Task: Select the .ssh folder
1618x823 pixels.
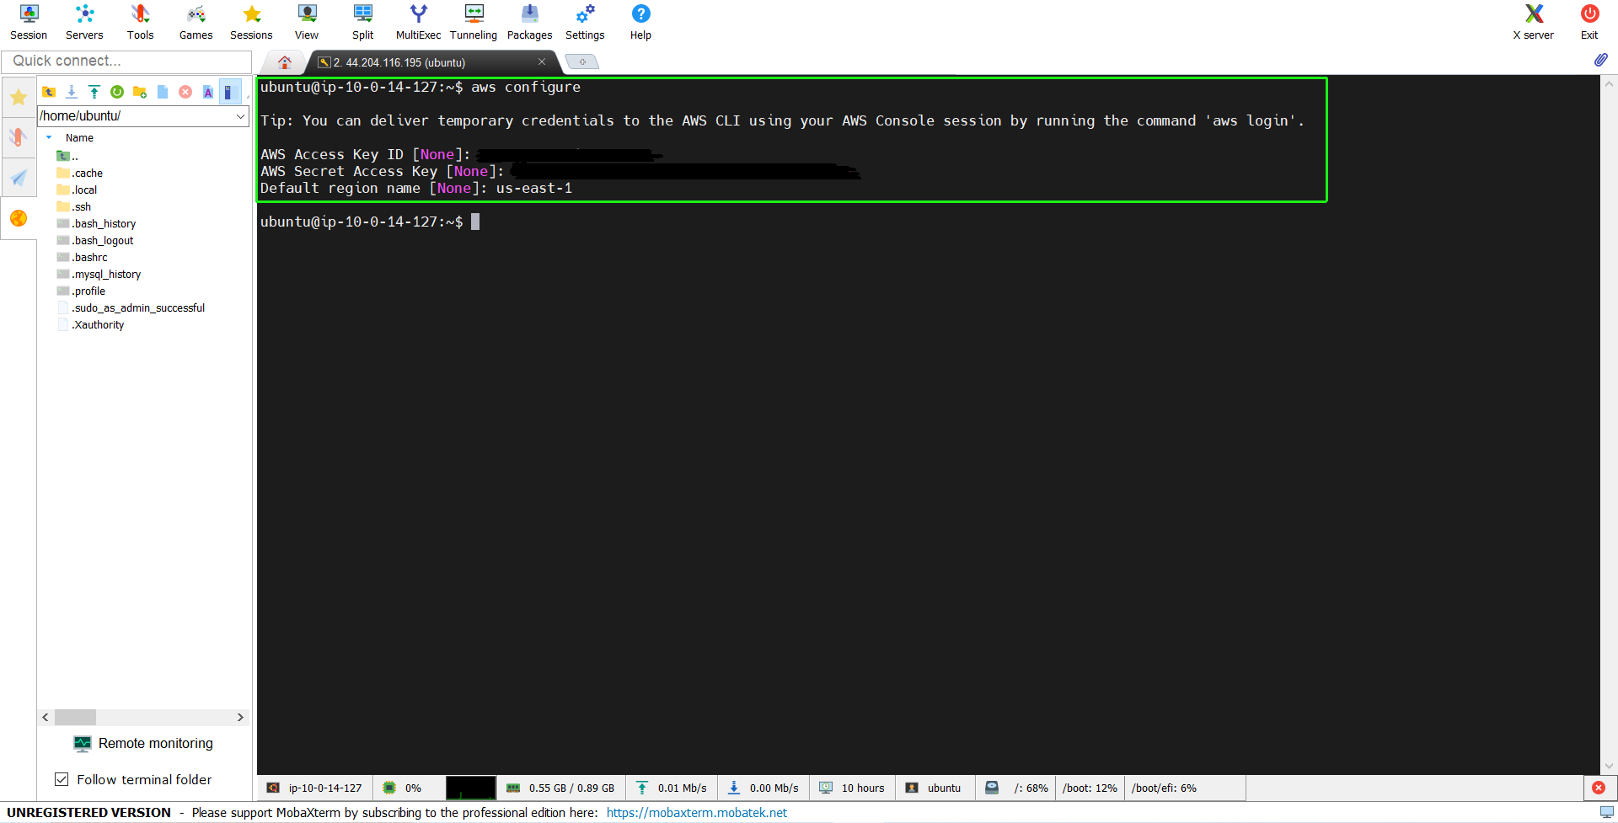Action: point(74,206)
